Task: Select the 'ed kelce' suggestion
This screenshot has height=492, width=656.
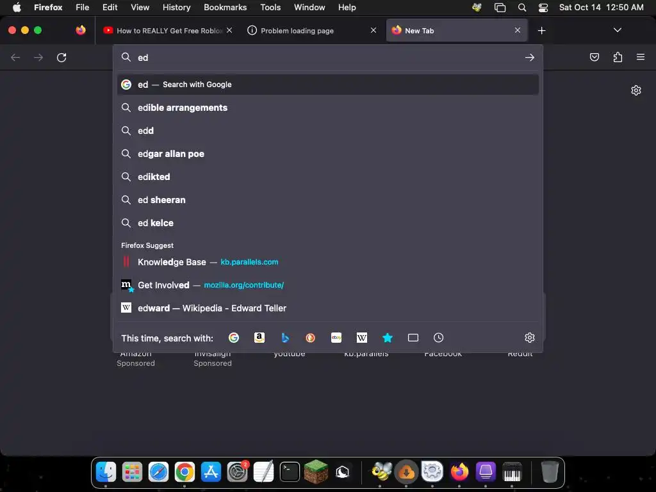Action: click(328, 223)
